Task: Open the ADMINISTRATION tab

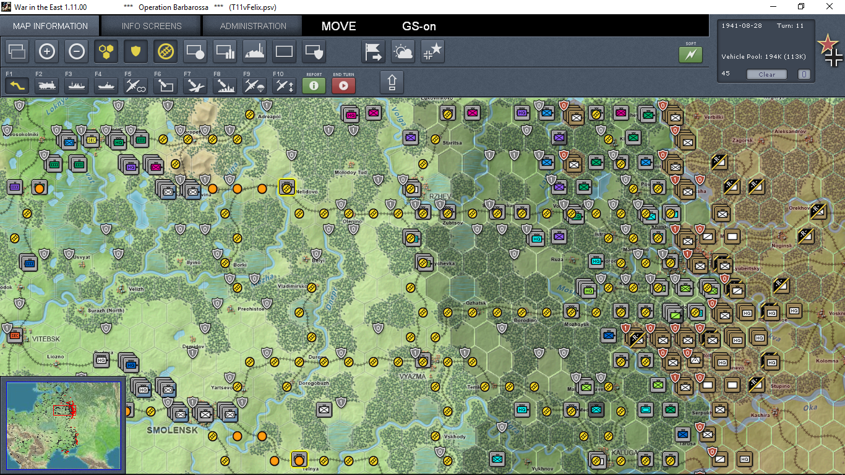Action: pyautogui.click(x=253, y=26)
